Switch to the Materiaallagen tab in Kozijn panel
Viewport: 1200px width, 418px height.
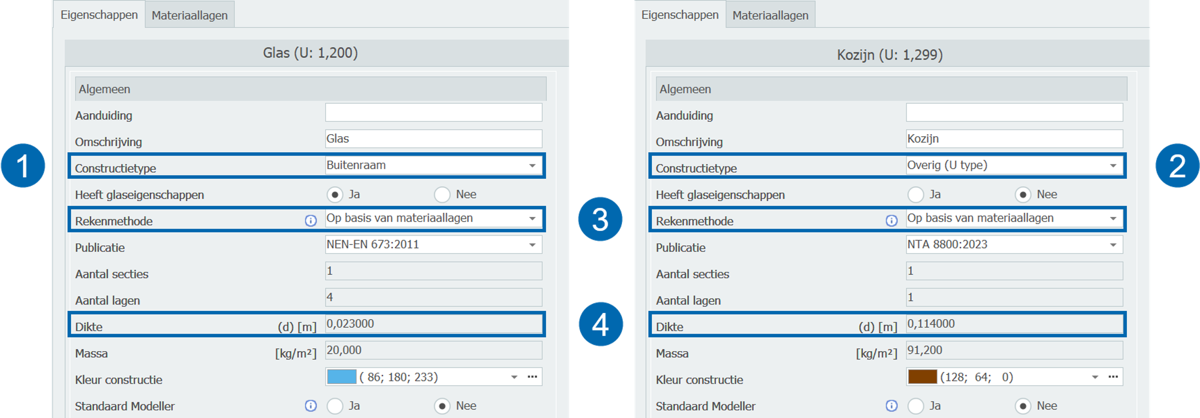pyautogui.click(x=770, y=15)
